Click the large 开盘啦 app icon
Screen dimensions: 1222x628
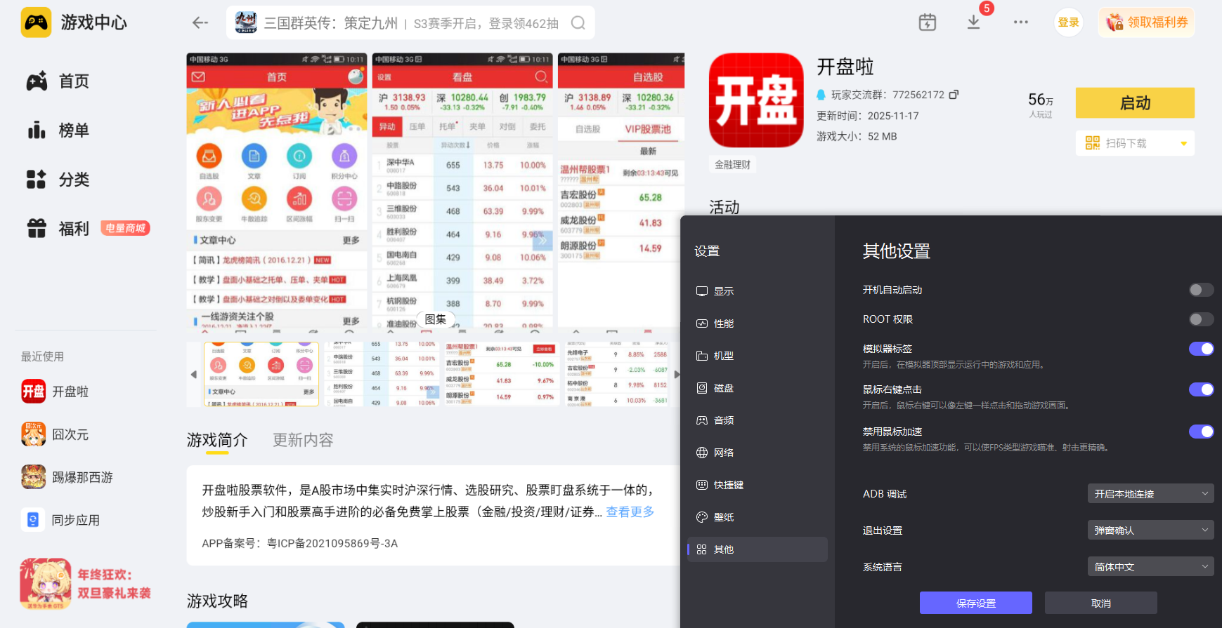(756, 100)
